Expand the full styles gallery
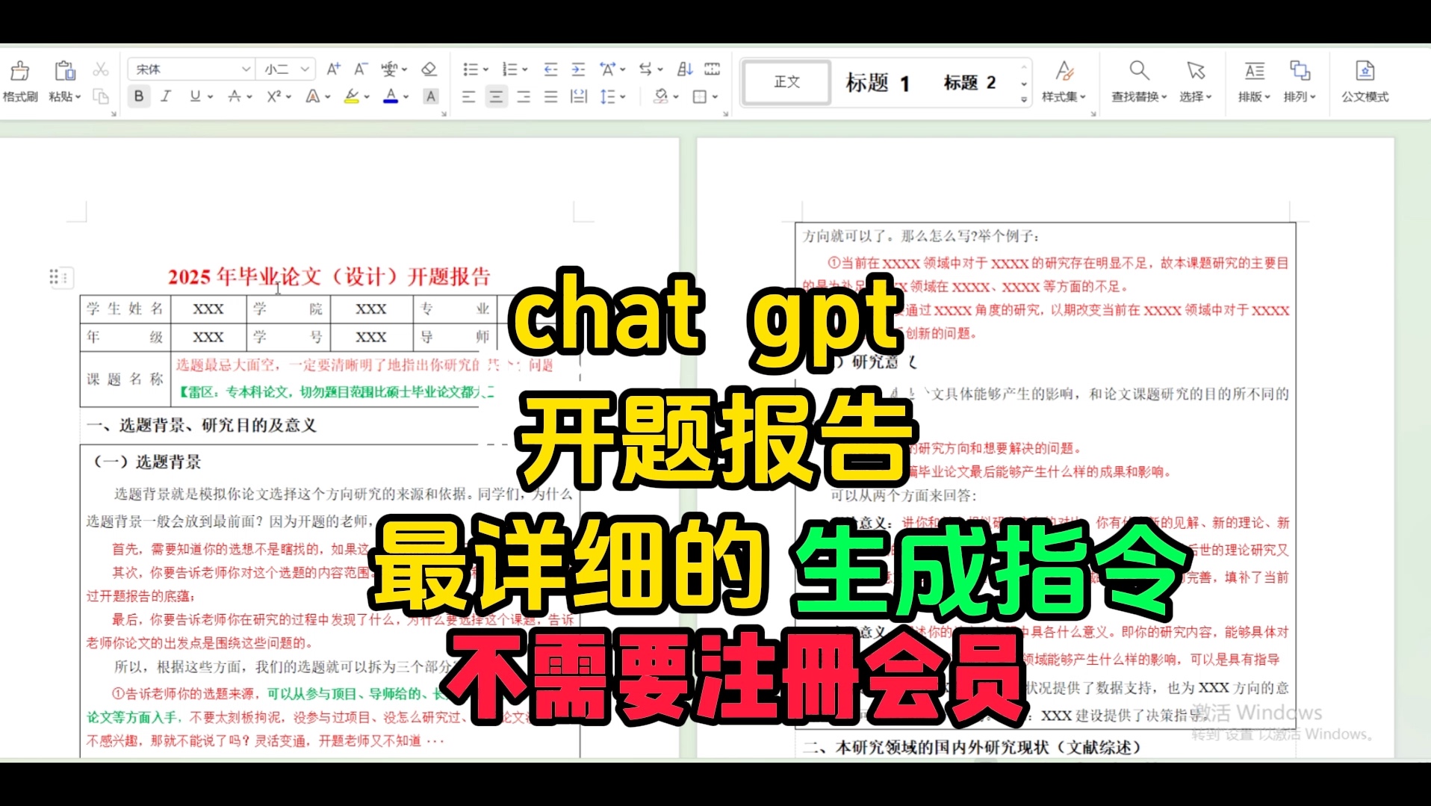1431x806 pixels. tap(1024, 99)
